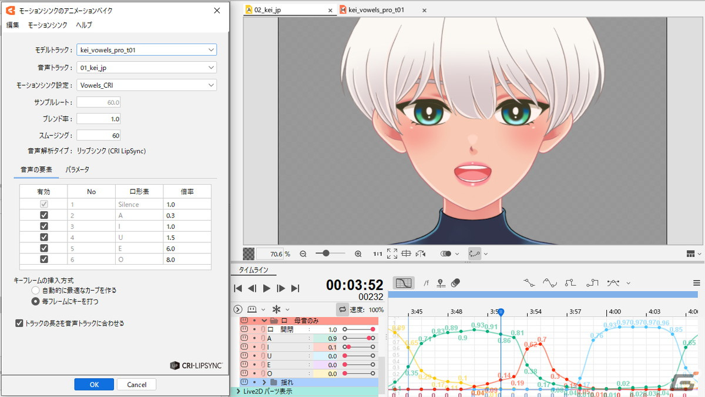Open the 編集 menu in the bake dialog
The image size is (705, 397).
click(x=12, y=25)
